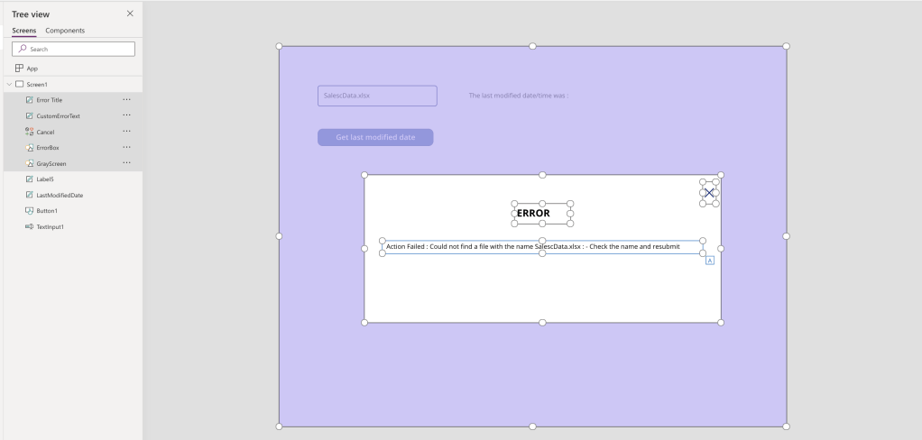This screenshot has height=440, width=922.
Task: Click the App icon in tree view
Action: (x=19, y=69)
